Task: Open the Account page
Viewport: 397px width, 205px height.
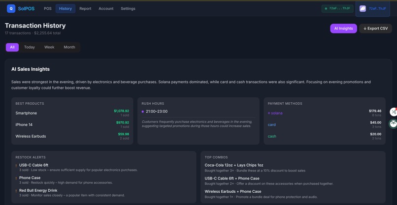Action: point(106,8)
